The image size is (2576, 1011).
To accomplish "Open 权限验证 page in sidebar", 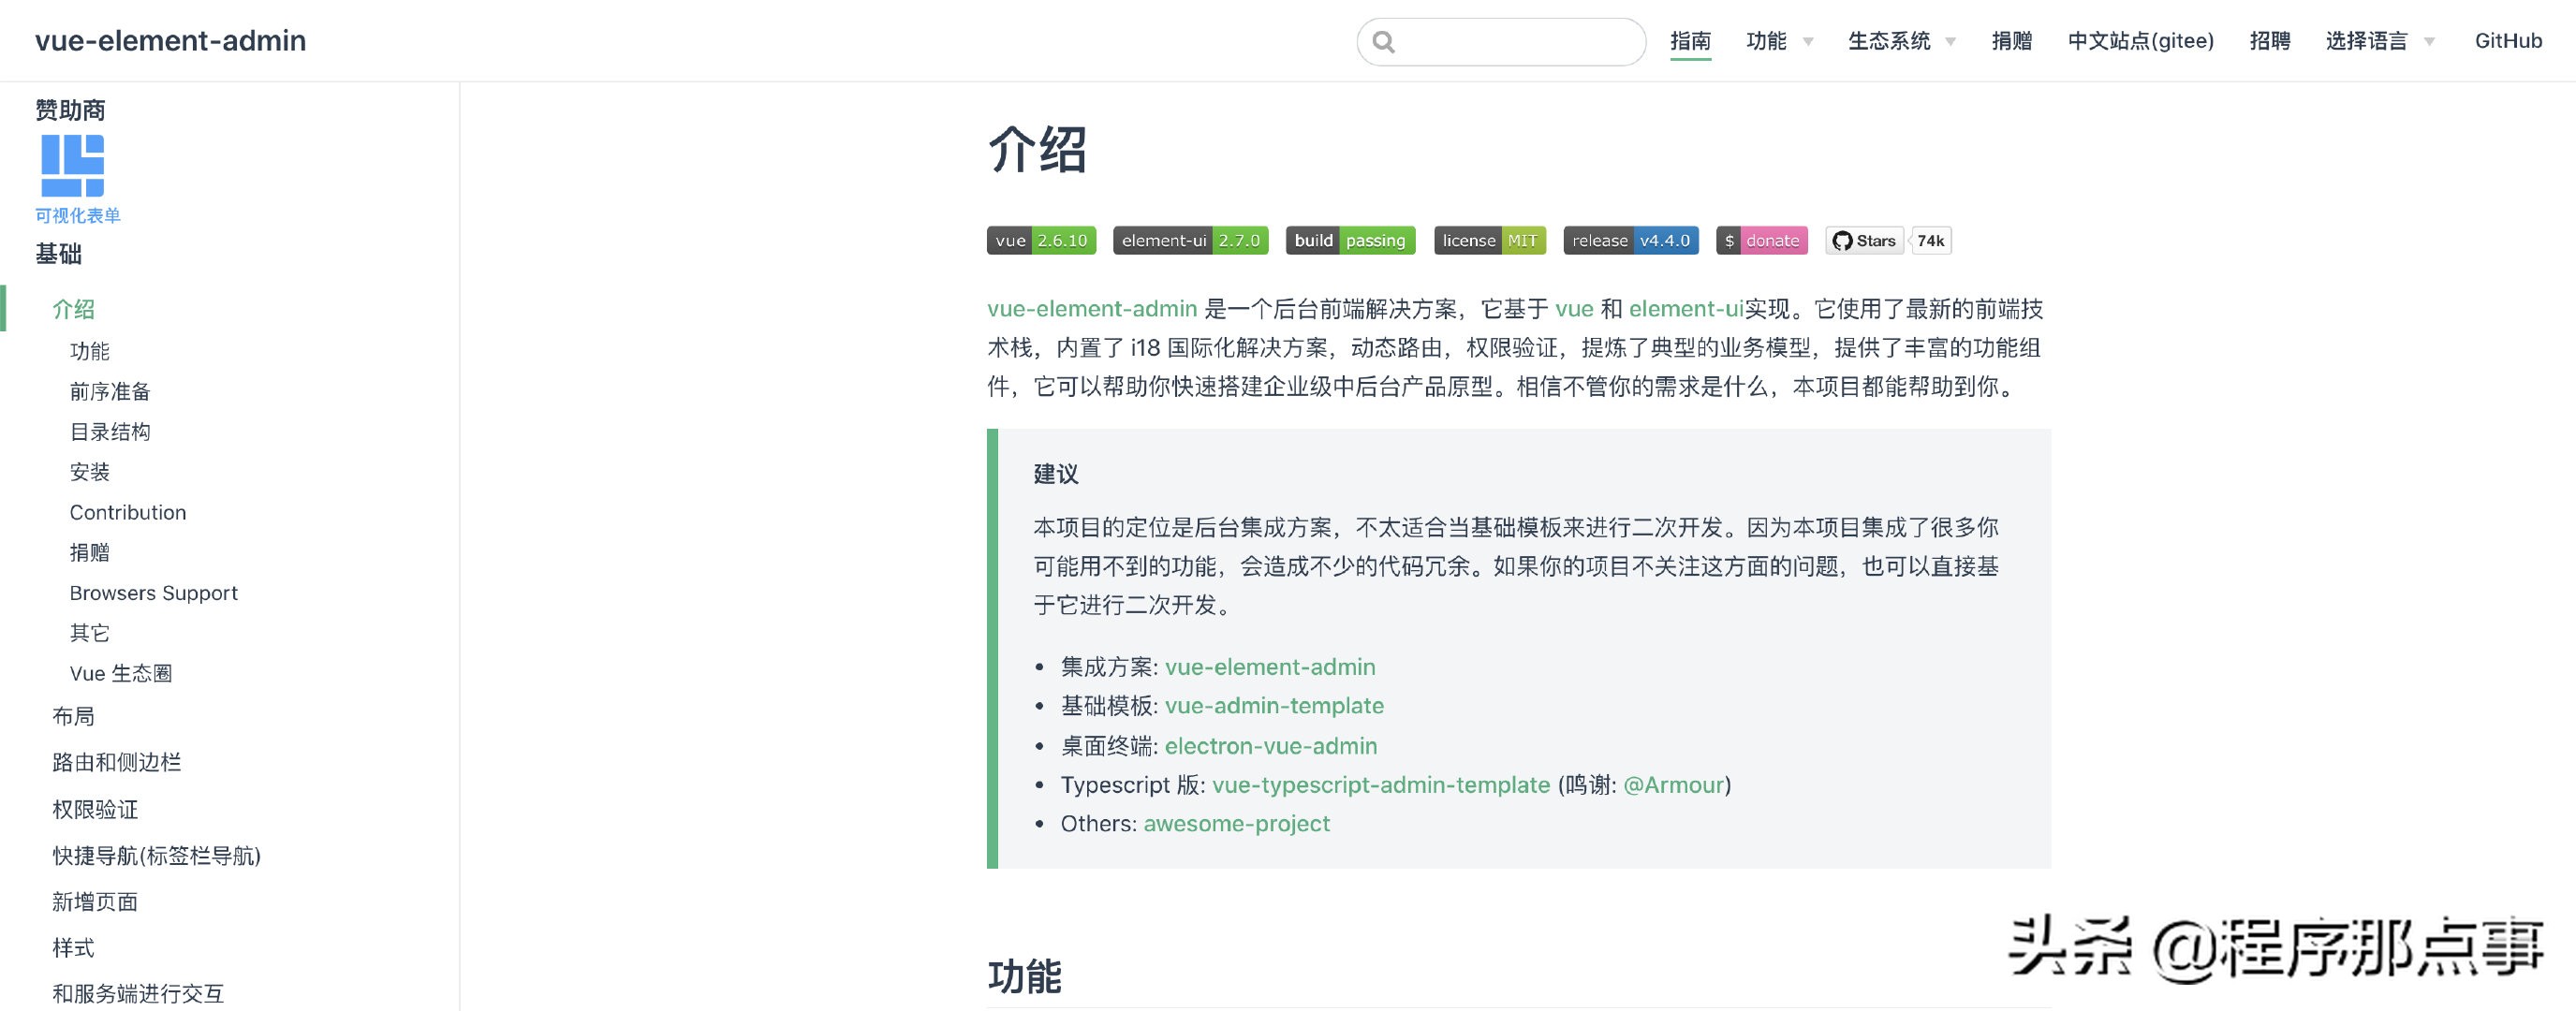I will [x=95, y=809].
